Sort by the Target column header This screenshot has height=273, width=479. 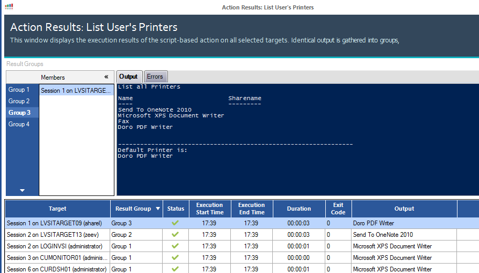(57, 209)
